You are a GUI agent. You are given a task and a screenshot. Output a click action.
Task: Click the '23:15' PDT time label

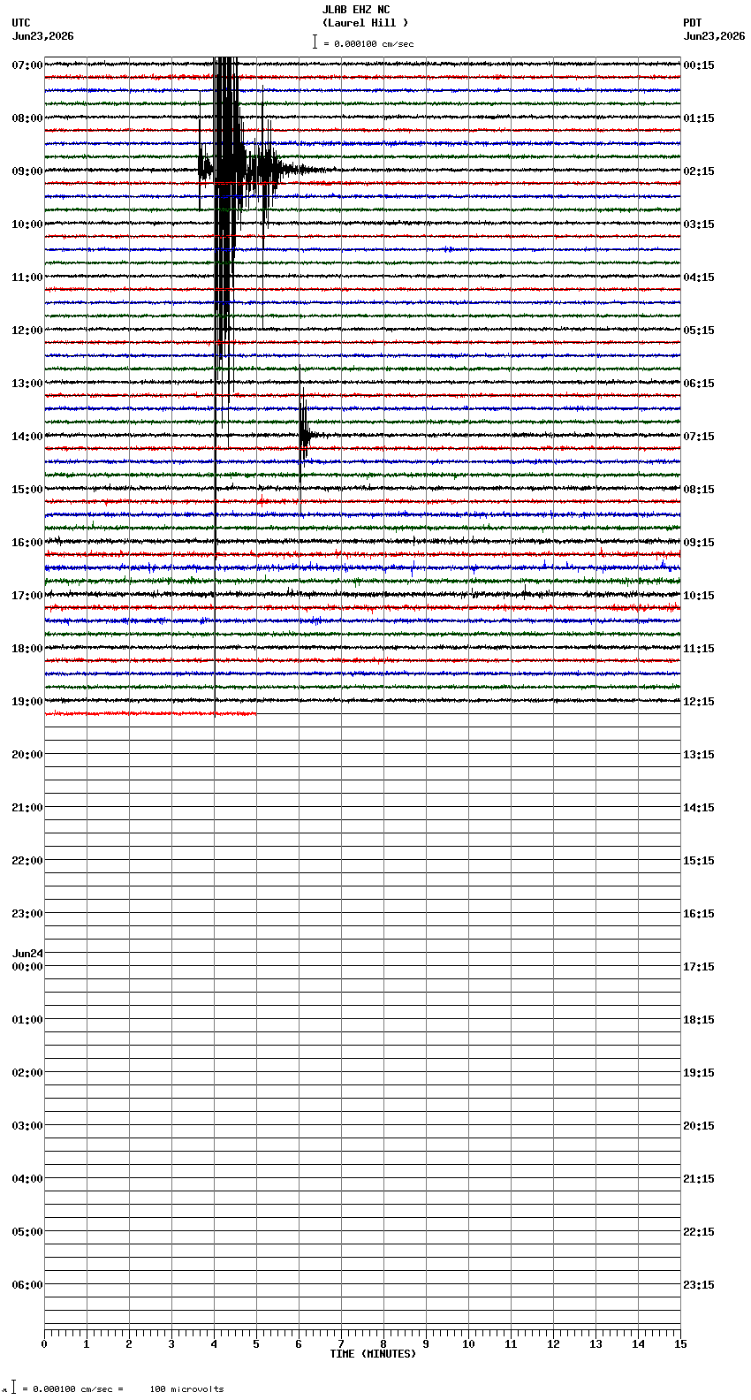[699, 1285]
